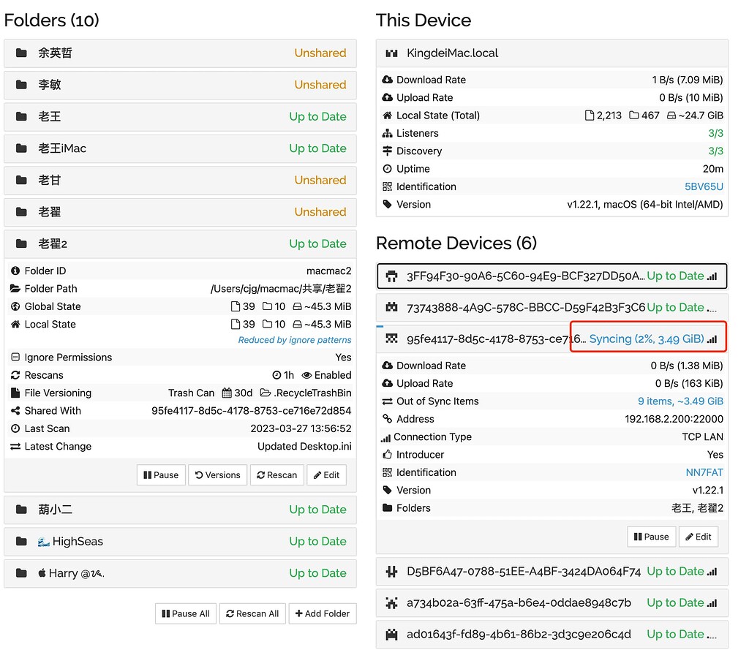Collapse the 老翟2 folder panel

click(x=180, y=243)
